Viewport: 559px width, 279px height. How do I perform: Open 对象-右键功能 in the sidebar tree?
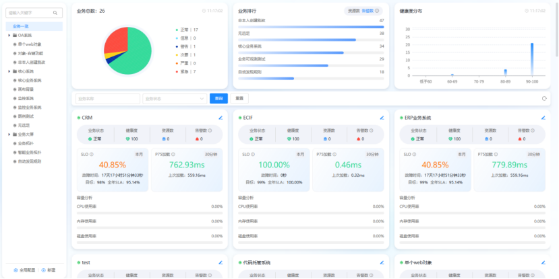[x=30, y=53]
